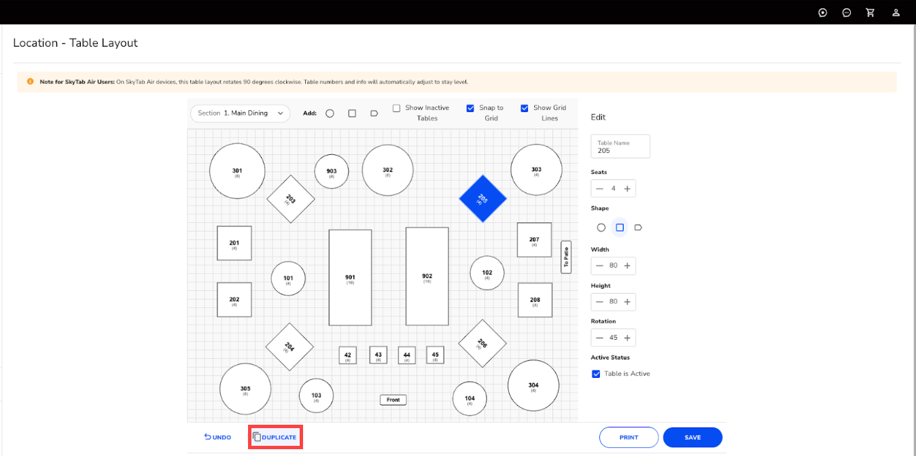Open the shopping cart icon
The height and width of the screenshot is (456, 916).
pos(870,12)
